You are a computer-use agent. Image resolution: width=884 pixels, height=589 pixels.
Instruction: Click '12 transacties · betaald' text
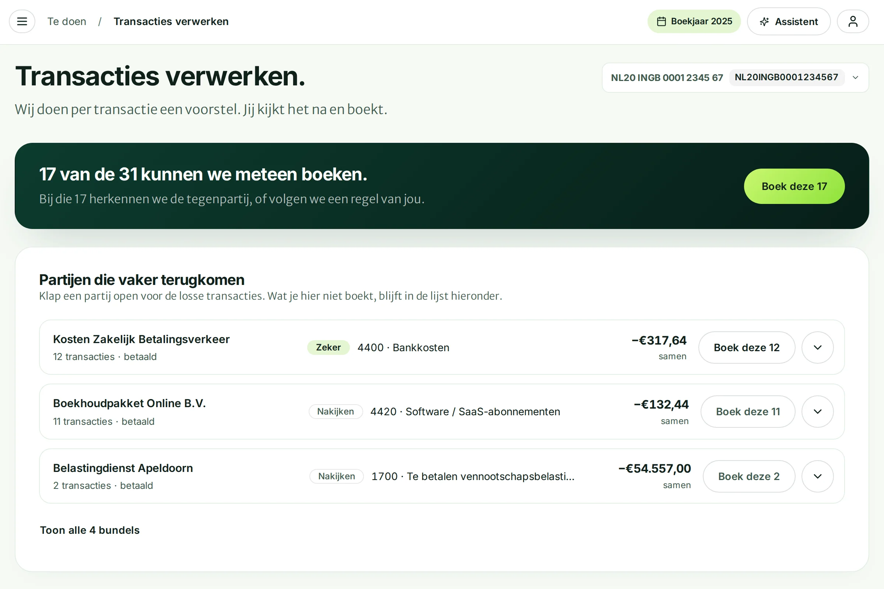coord(105,356)
